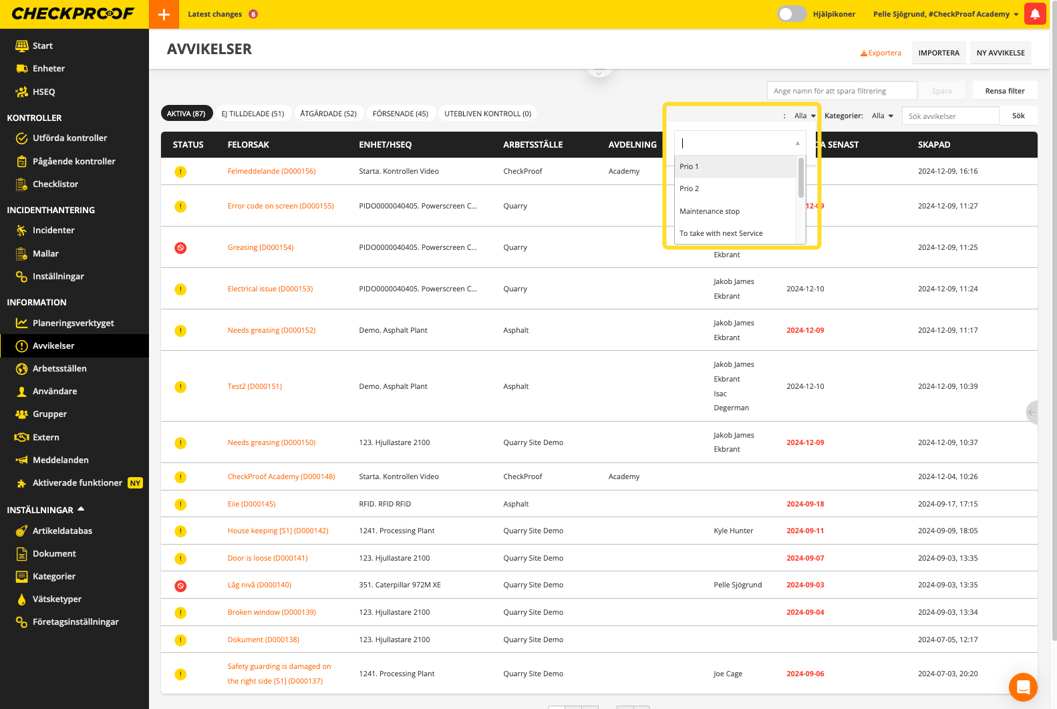Open the Felmeddelande (D000156) link

click(271, 171)
